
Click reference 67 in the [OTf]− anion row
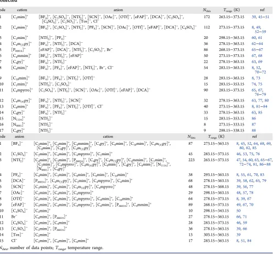tap(249, 199)
